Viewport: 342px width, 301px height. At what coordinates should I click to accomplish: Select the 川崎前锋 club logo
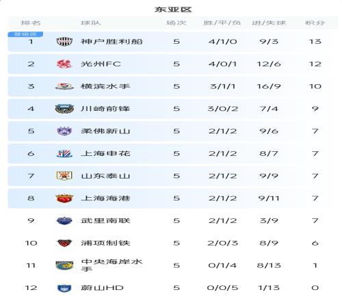click(x=64, y=109)
